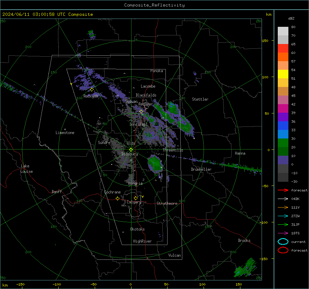
Task: Click the RedDeer city label
Action: 146,104
